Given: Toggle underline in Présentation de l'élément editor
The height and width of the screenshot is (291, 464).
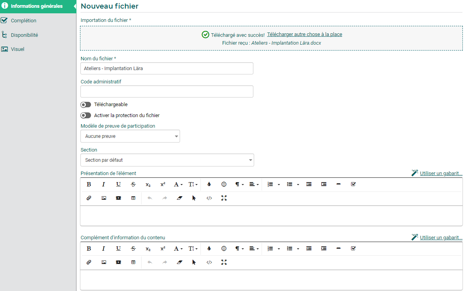Looking at the screenshot, I should click(x=118, y=184).
